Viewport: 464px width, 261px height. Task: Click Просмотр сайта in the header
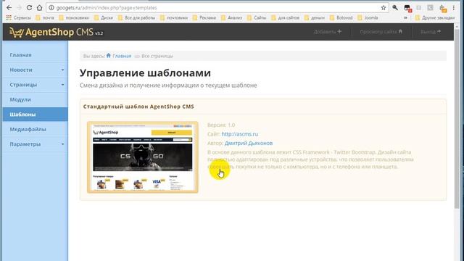click(x=381, y=32)
